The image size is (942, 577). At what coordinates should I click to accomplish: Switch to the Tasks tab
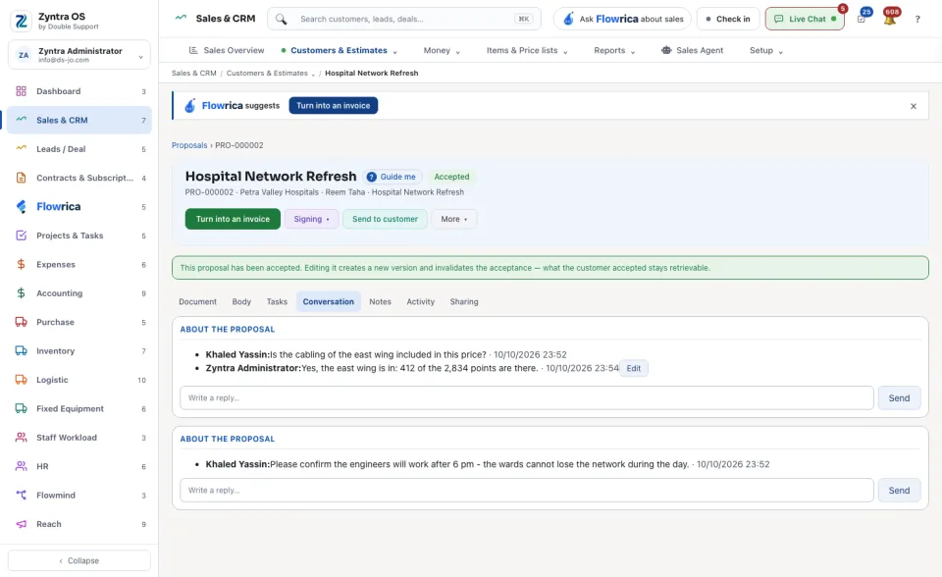[277, 301]
